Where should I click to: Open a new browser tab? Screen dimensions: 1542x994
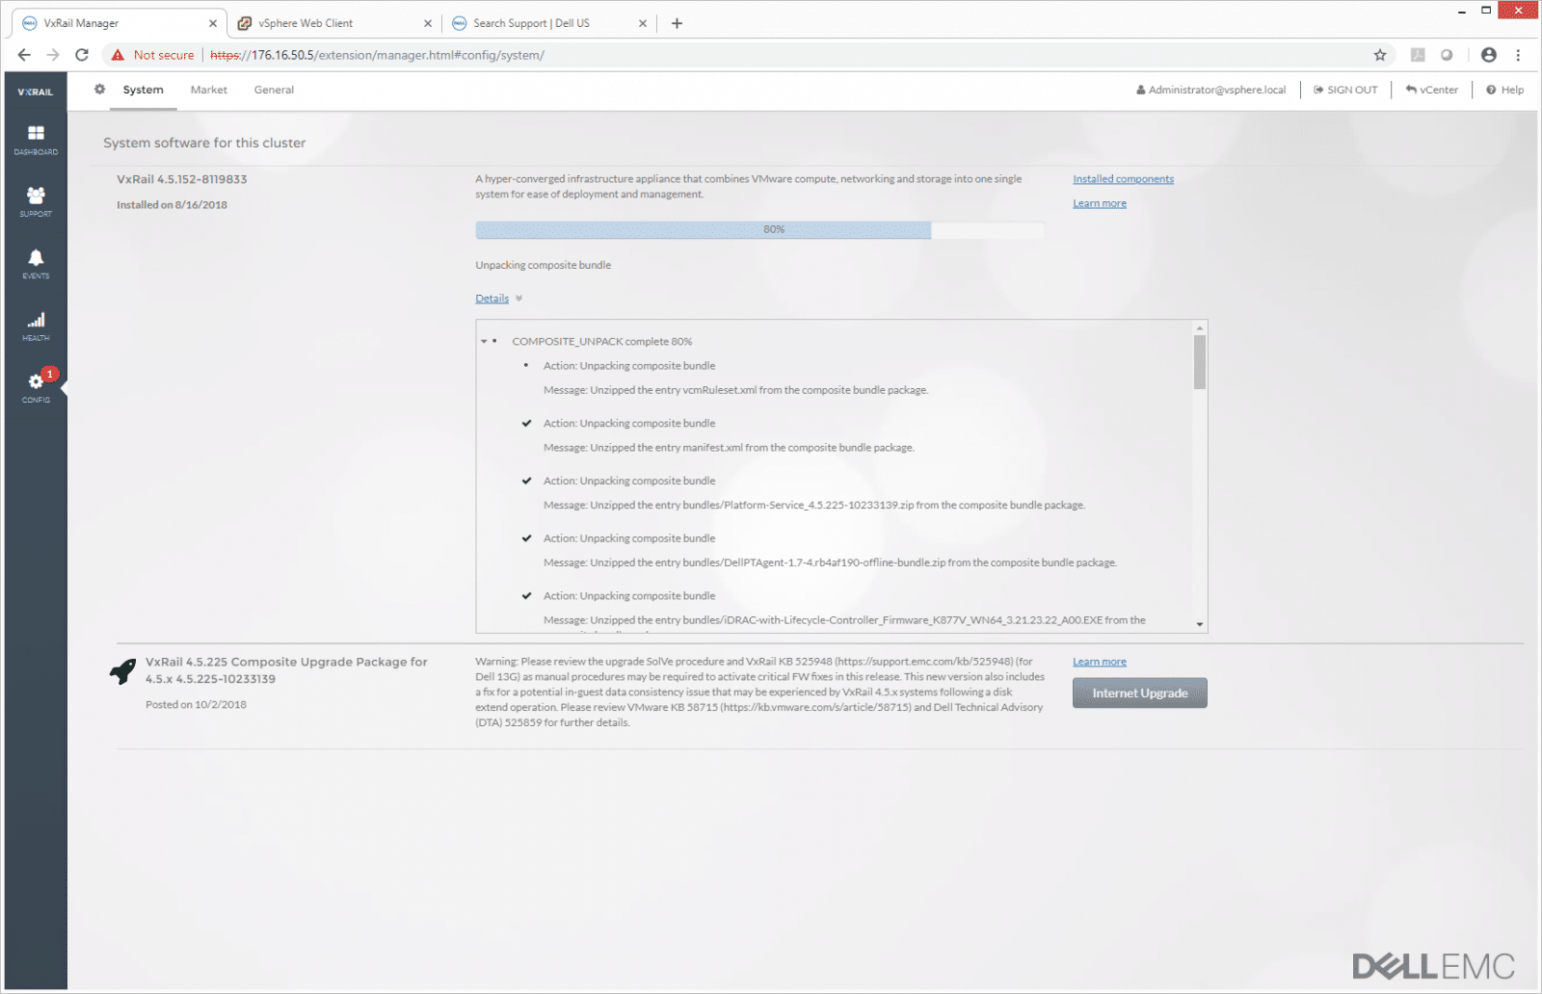[x=677, y=23]
